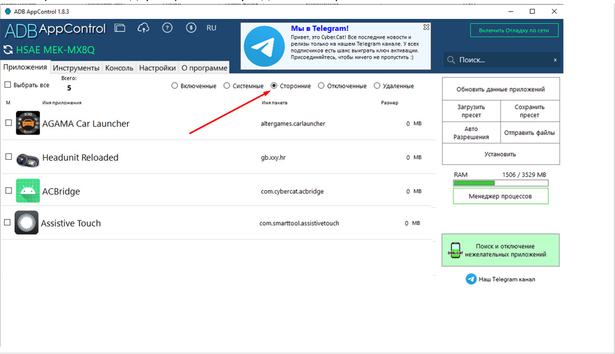
Task: Open the file manager folder icon
Action: click(x=119, y=28)
